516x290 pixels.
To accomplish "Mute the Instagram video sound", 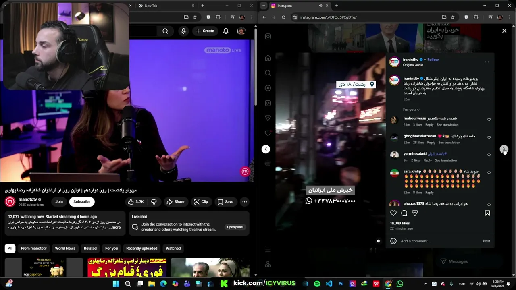I will 378,241.
